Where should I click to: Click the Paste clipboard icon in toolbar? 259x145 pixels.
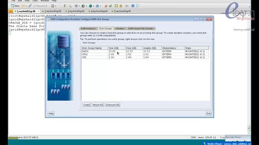[65, 6]
